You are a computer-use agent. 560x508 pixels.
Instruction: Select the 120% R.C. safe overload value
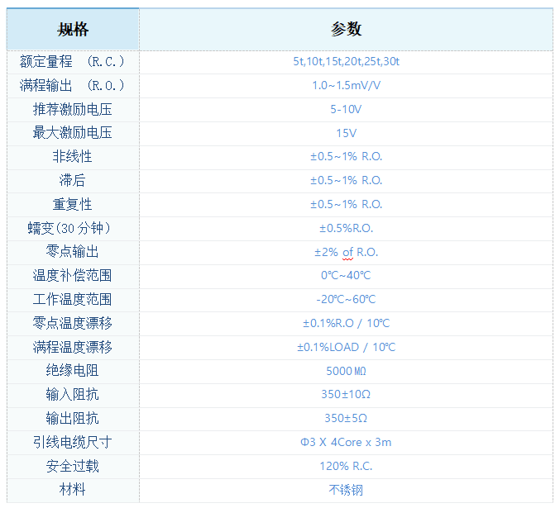pos(346,466)
